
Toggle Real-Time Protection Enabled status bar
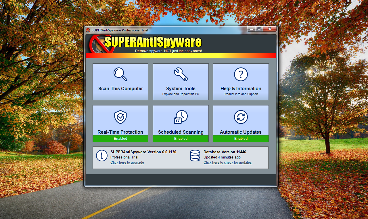(x=120, y=139)
